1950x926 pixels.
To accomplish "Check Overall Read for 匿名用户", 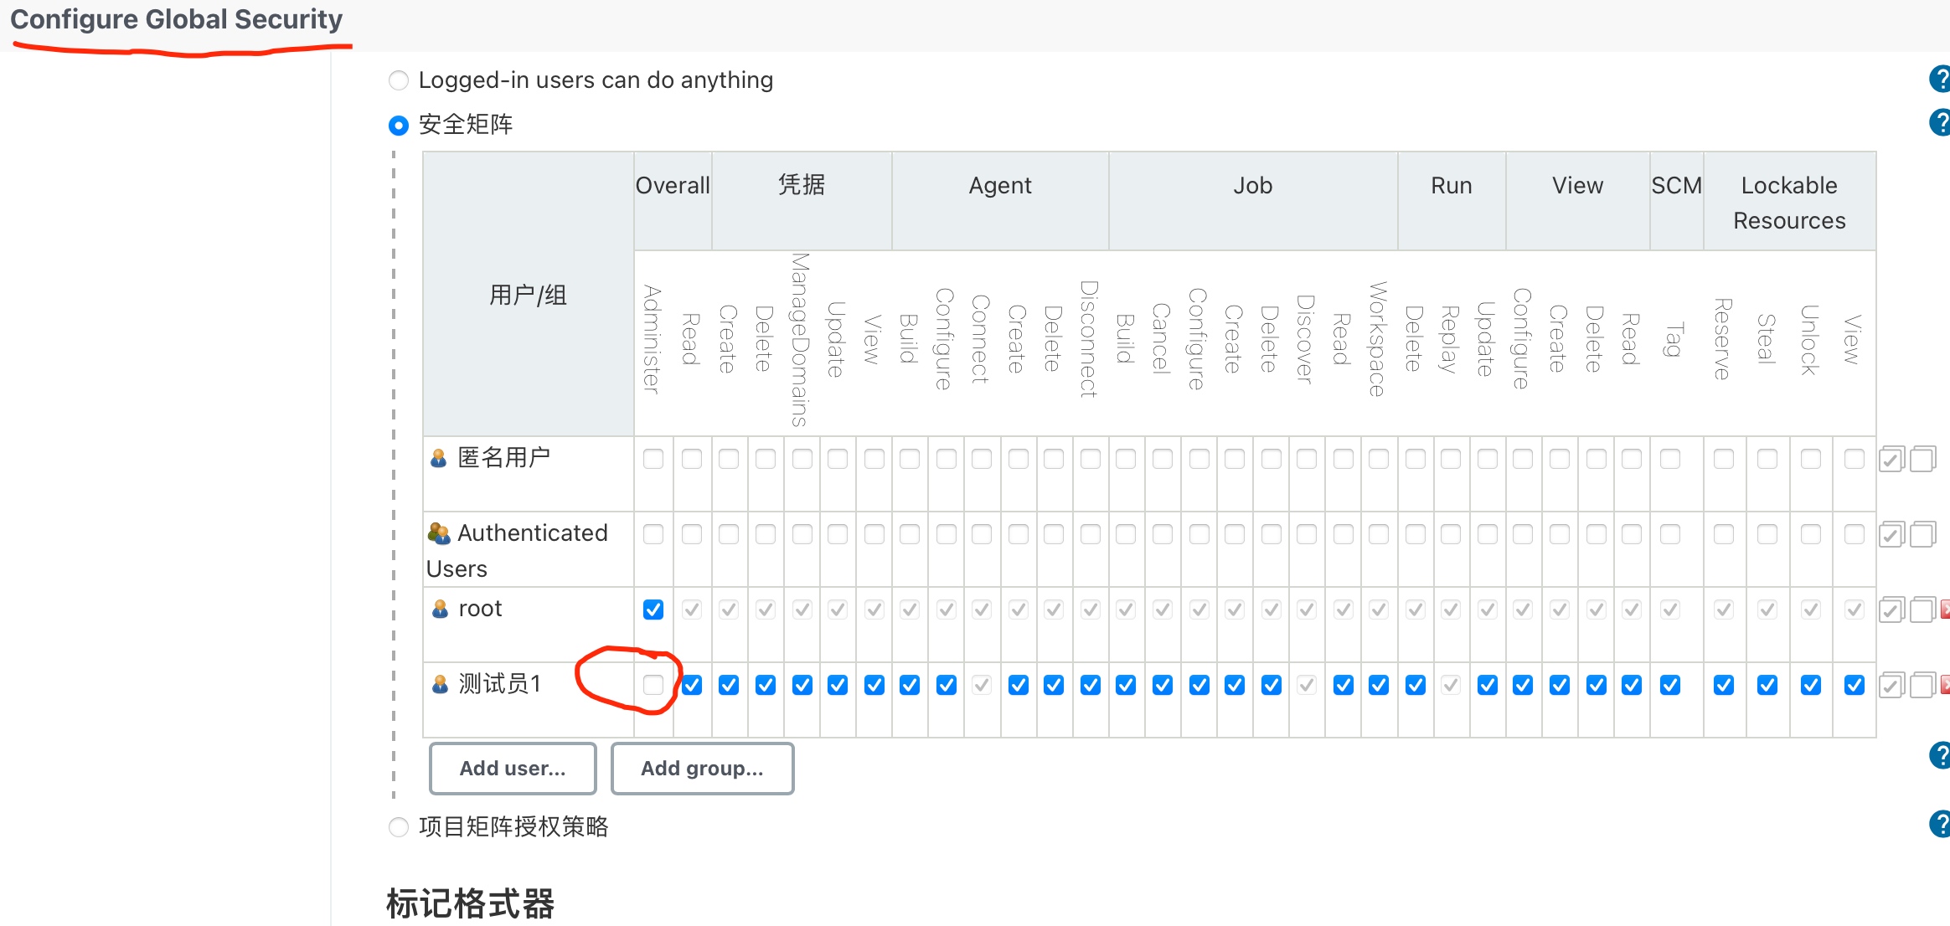I will (x=692, y=459).
